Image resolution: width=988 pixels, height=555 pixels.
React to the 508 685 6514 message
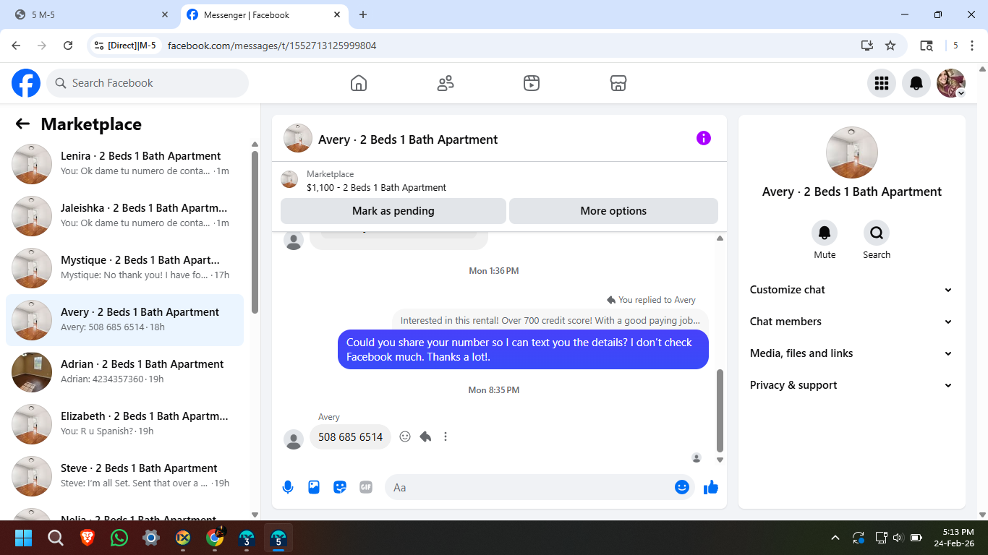point(405,436)
